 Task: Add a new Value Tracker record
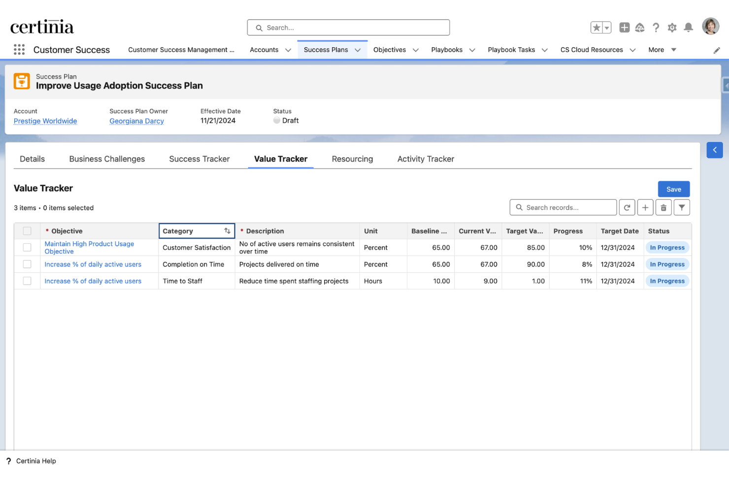(645, 208)
